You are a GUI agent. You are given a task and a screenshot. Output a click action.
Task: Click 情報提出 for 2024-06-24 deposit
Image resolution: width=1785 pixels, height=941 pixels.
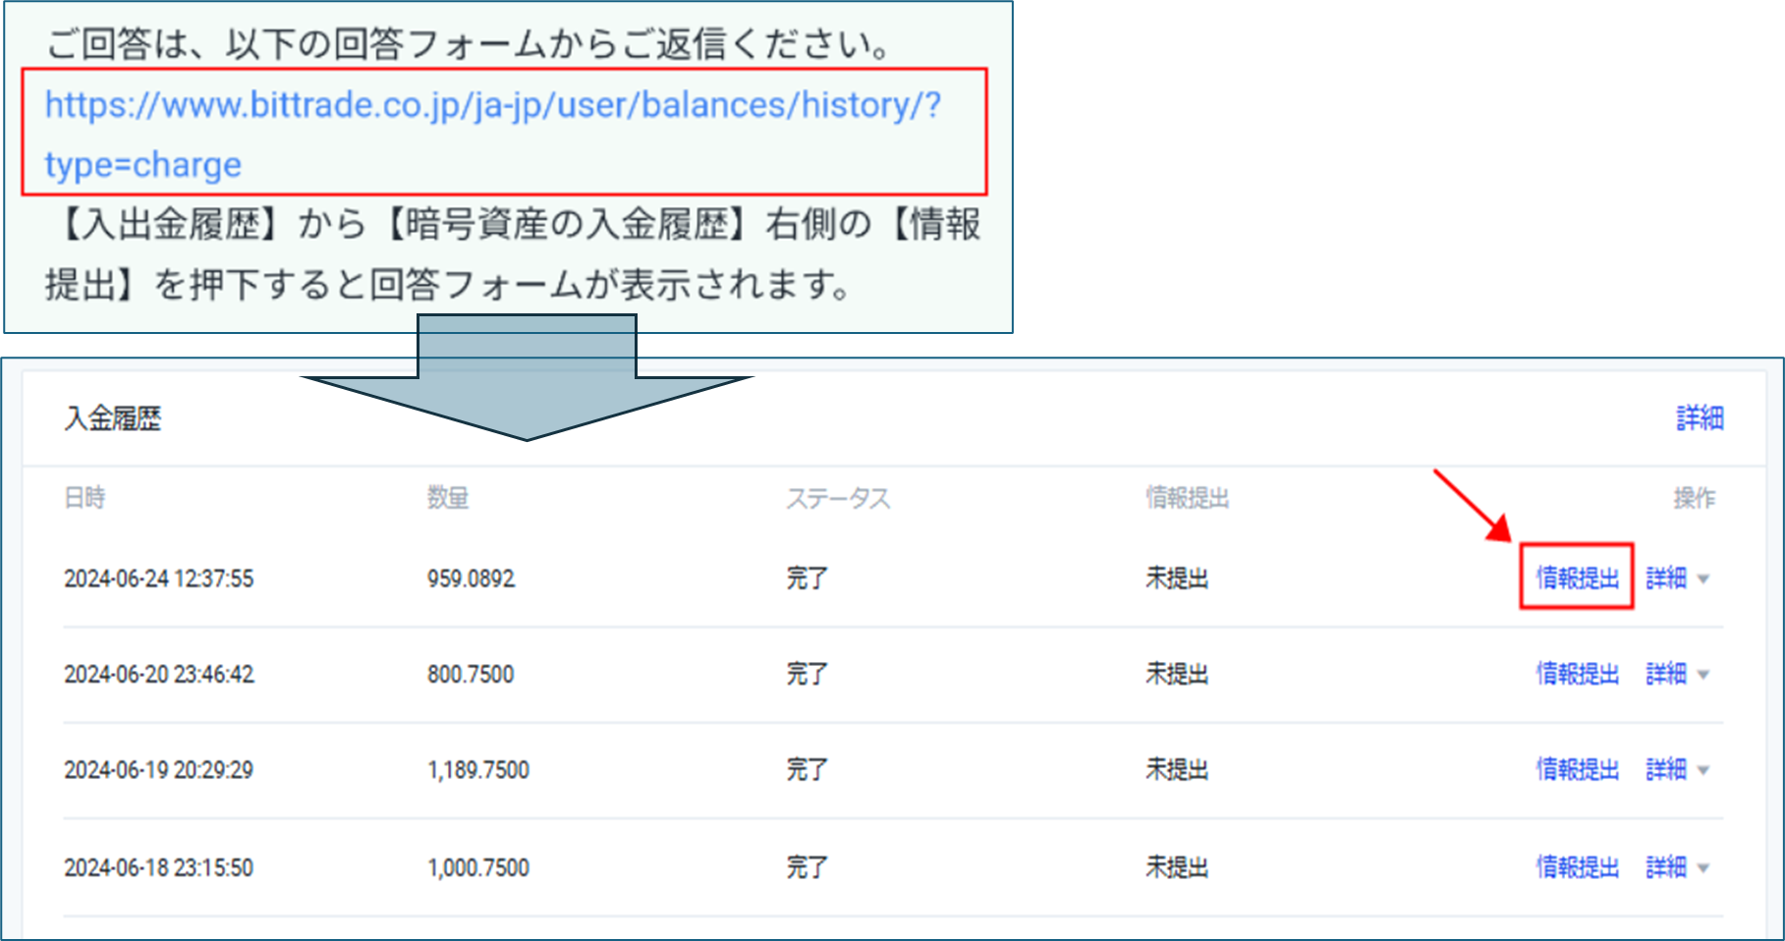(x=1577, y=578)
